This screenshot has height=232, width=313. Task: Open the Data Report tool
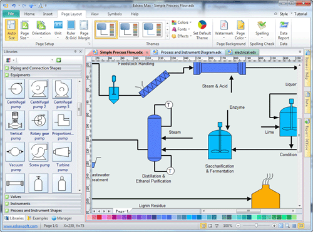tap(284, 25)
